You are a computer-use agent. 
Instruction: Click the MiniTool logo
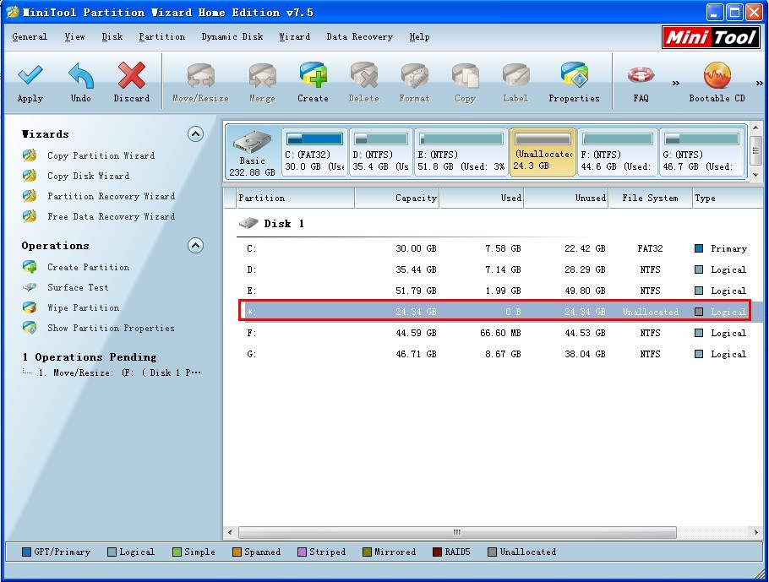click(711, 37)
